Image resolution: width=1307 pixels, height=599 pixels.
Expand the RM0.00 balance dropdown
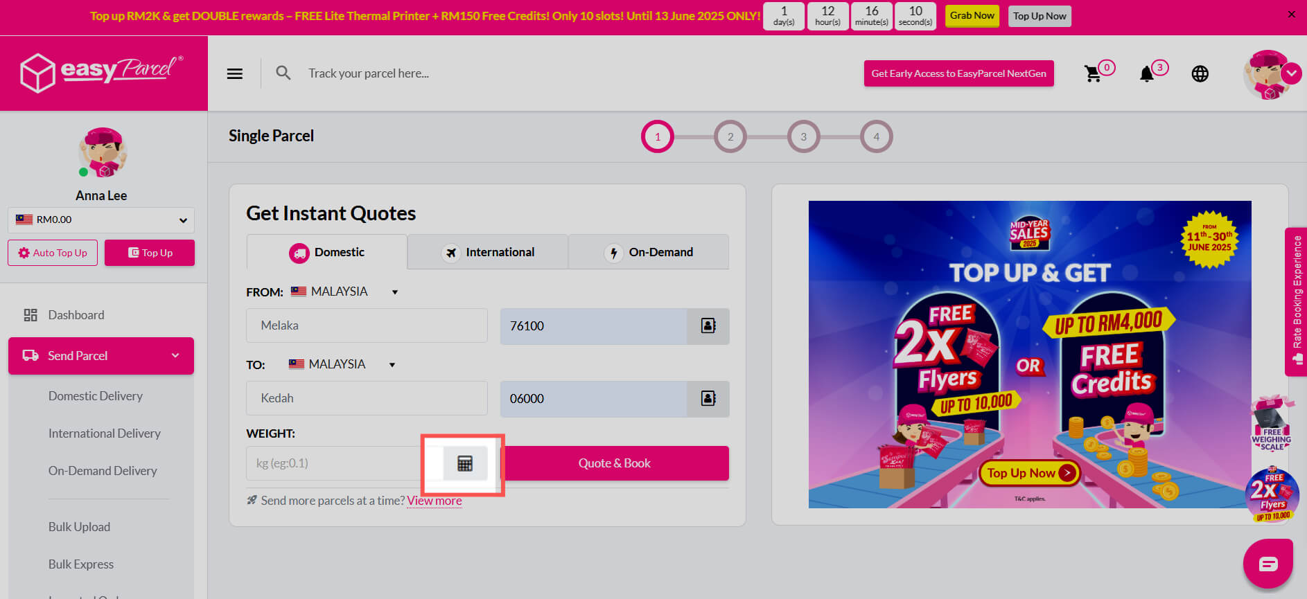pyautogui.click(x=101, y=220)
